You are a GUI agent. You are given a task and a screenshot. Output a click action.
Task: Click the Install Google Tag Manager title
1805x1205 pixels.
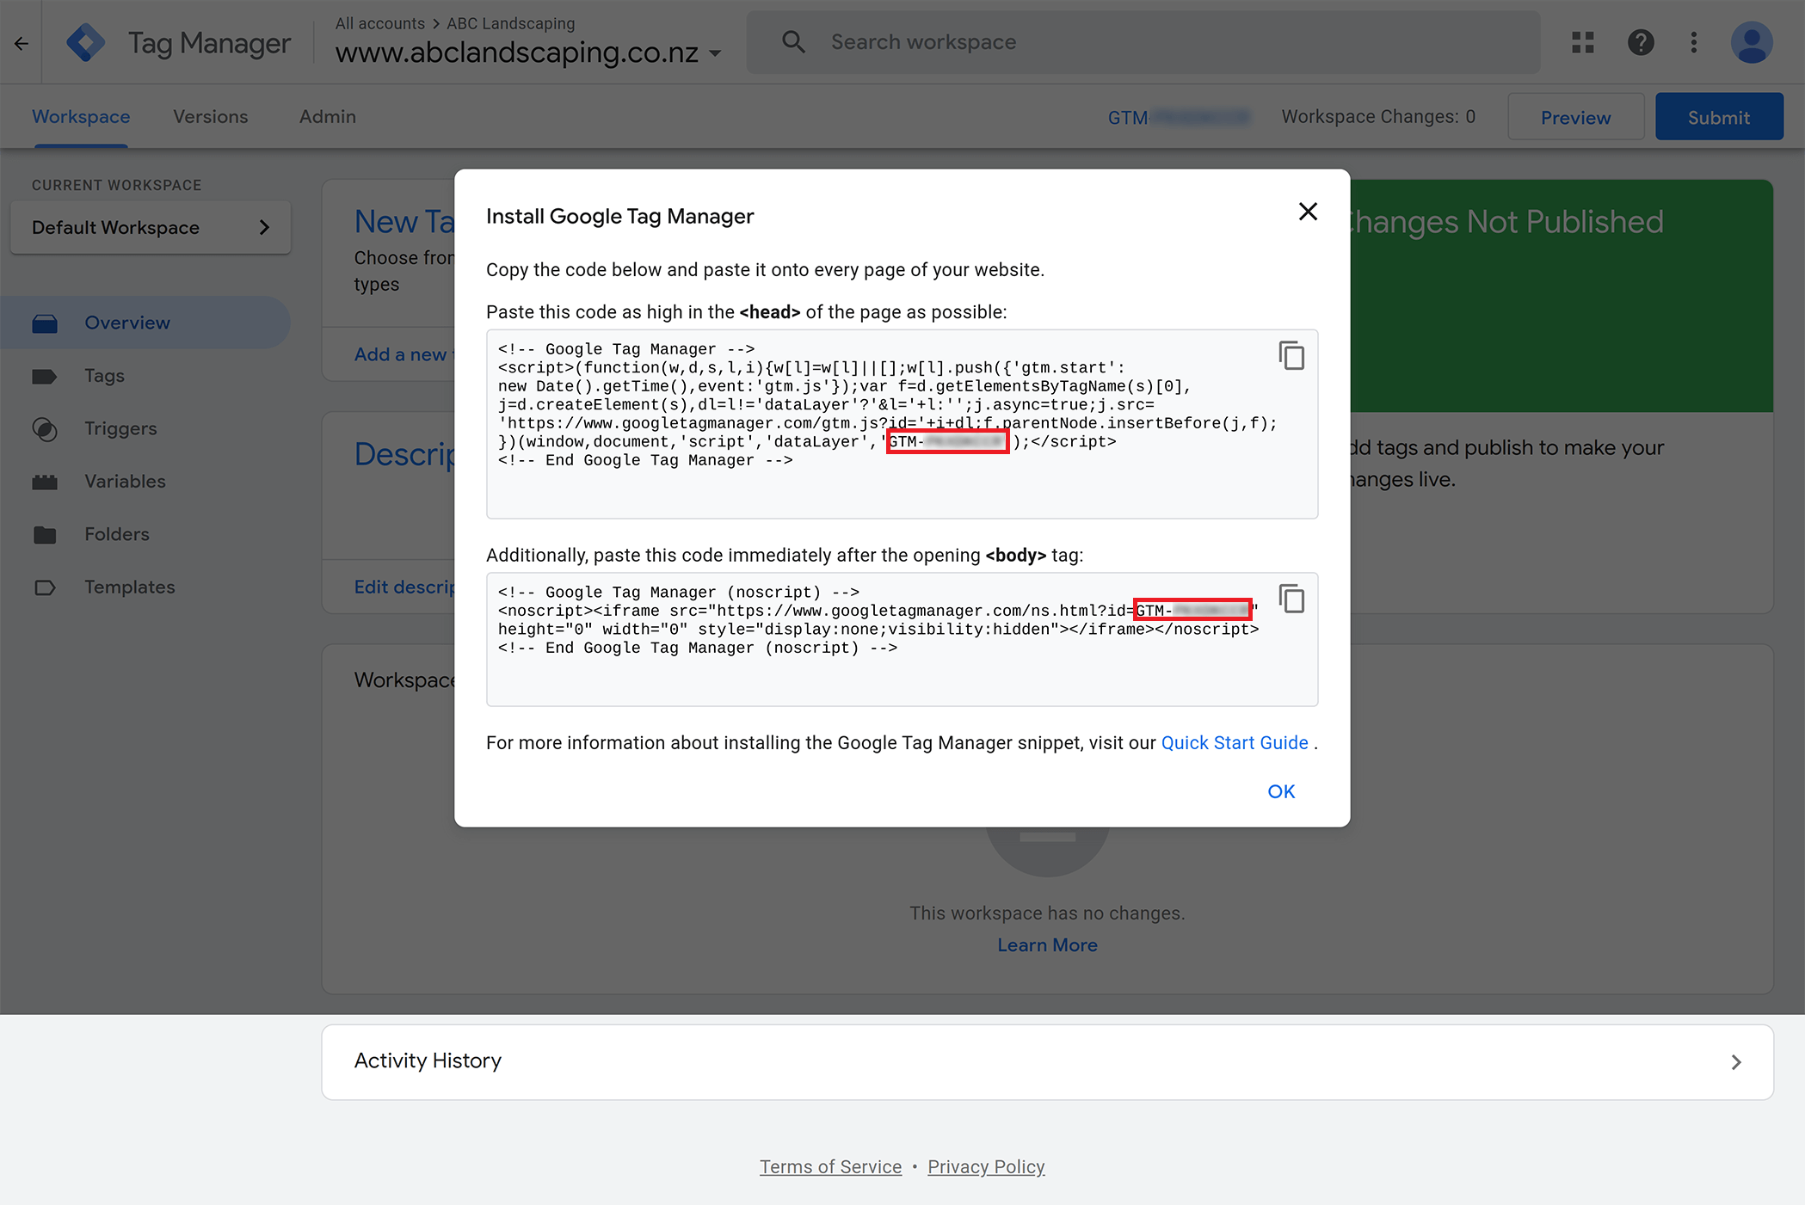click(x=619, y=217)
